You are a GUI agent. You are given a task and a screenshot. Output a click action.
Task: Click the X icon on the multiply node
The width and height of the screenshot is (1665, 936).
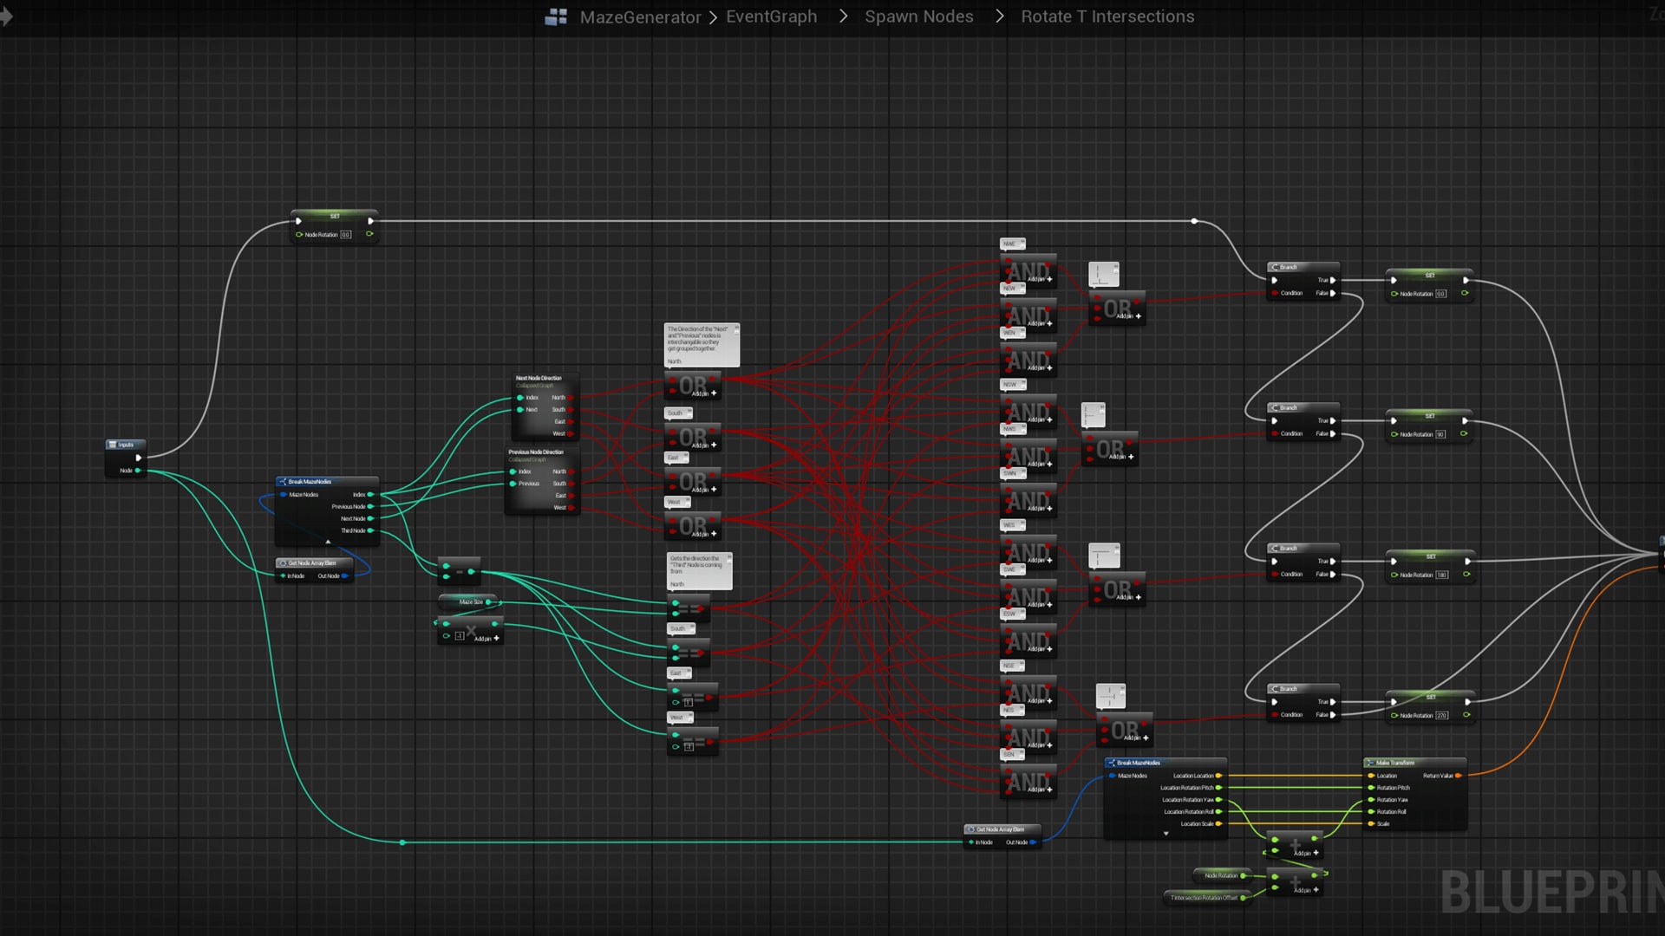471,632
